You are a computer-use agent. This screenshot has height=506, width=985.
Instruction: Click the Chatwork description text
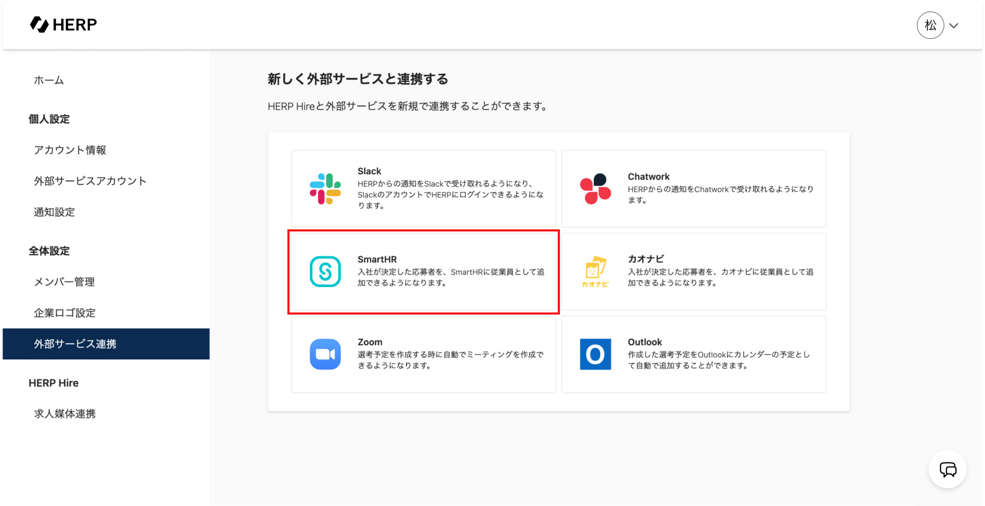[721, 194]
